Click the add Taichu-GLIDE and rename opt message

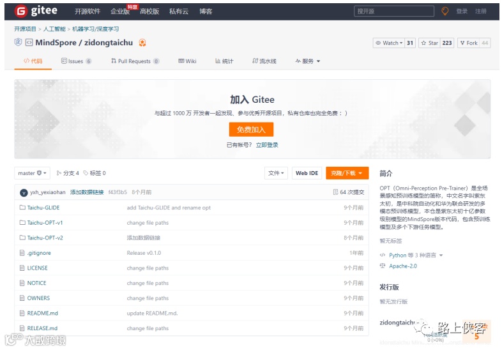[x=169, y=208]
